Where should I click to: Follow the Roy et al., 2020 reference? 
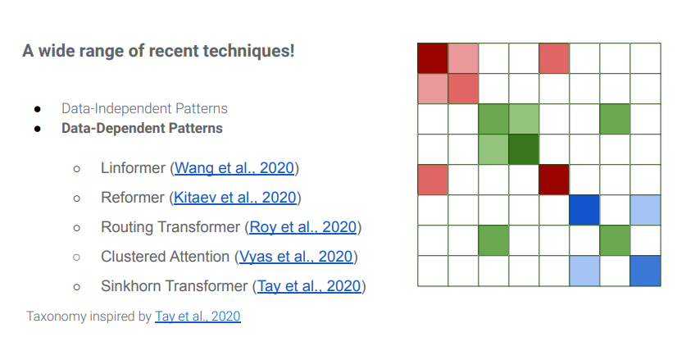[x=303, y=227]
